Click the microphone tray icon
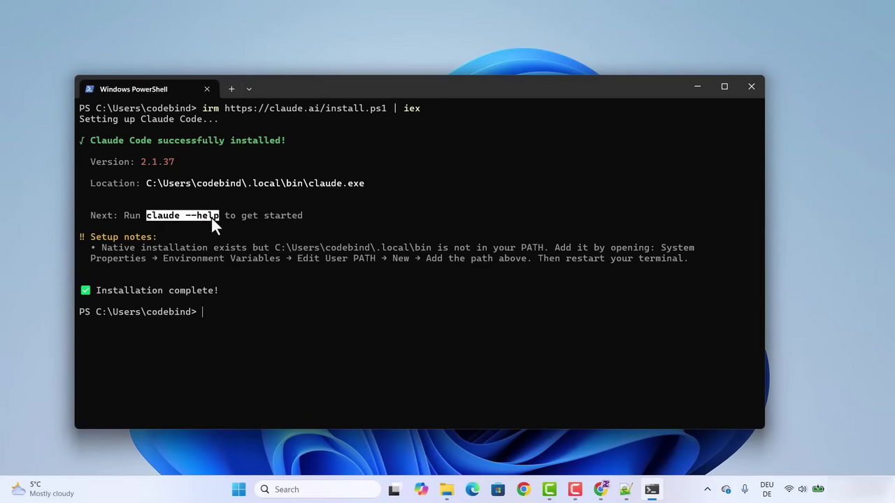 pos(745,489)
